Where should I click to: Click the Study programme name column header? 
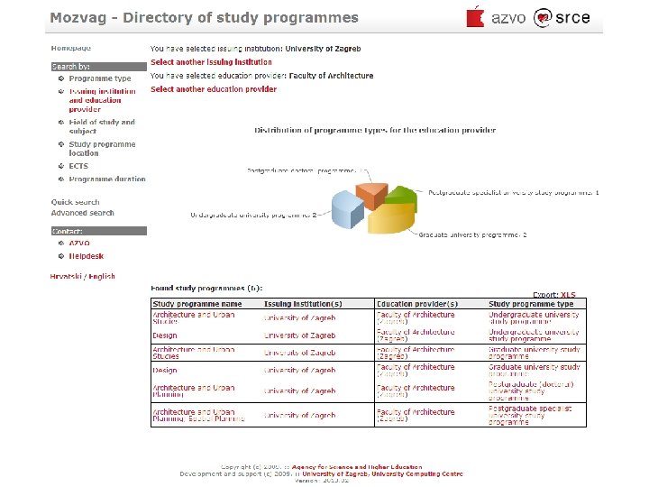197,304
